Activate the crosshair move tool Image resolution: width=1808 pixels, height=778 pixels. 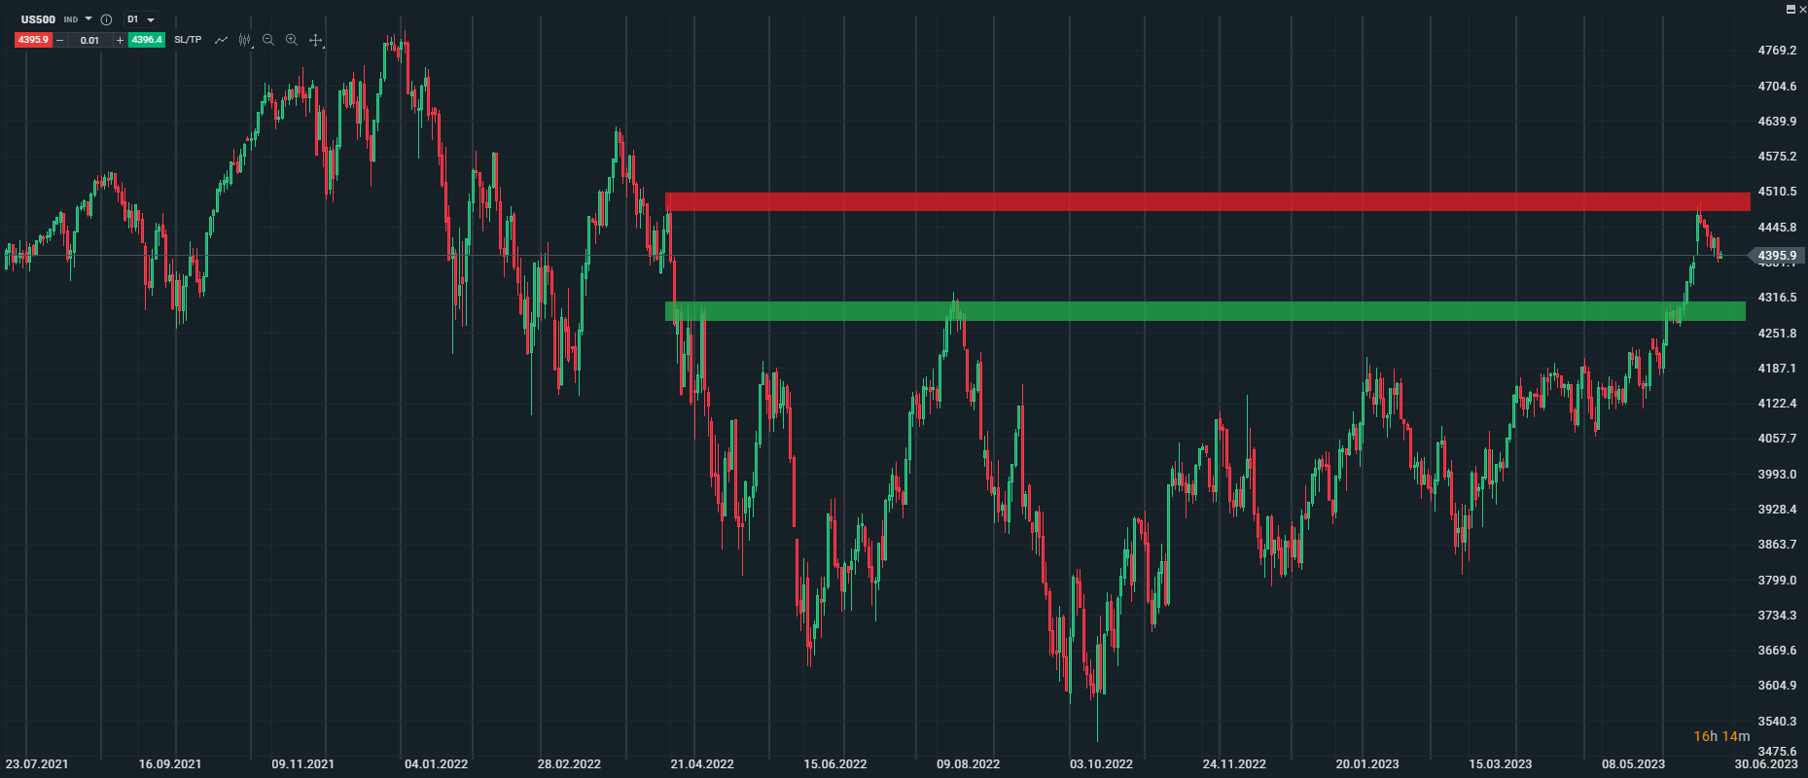315,40
